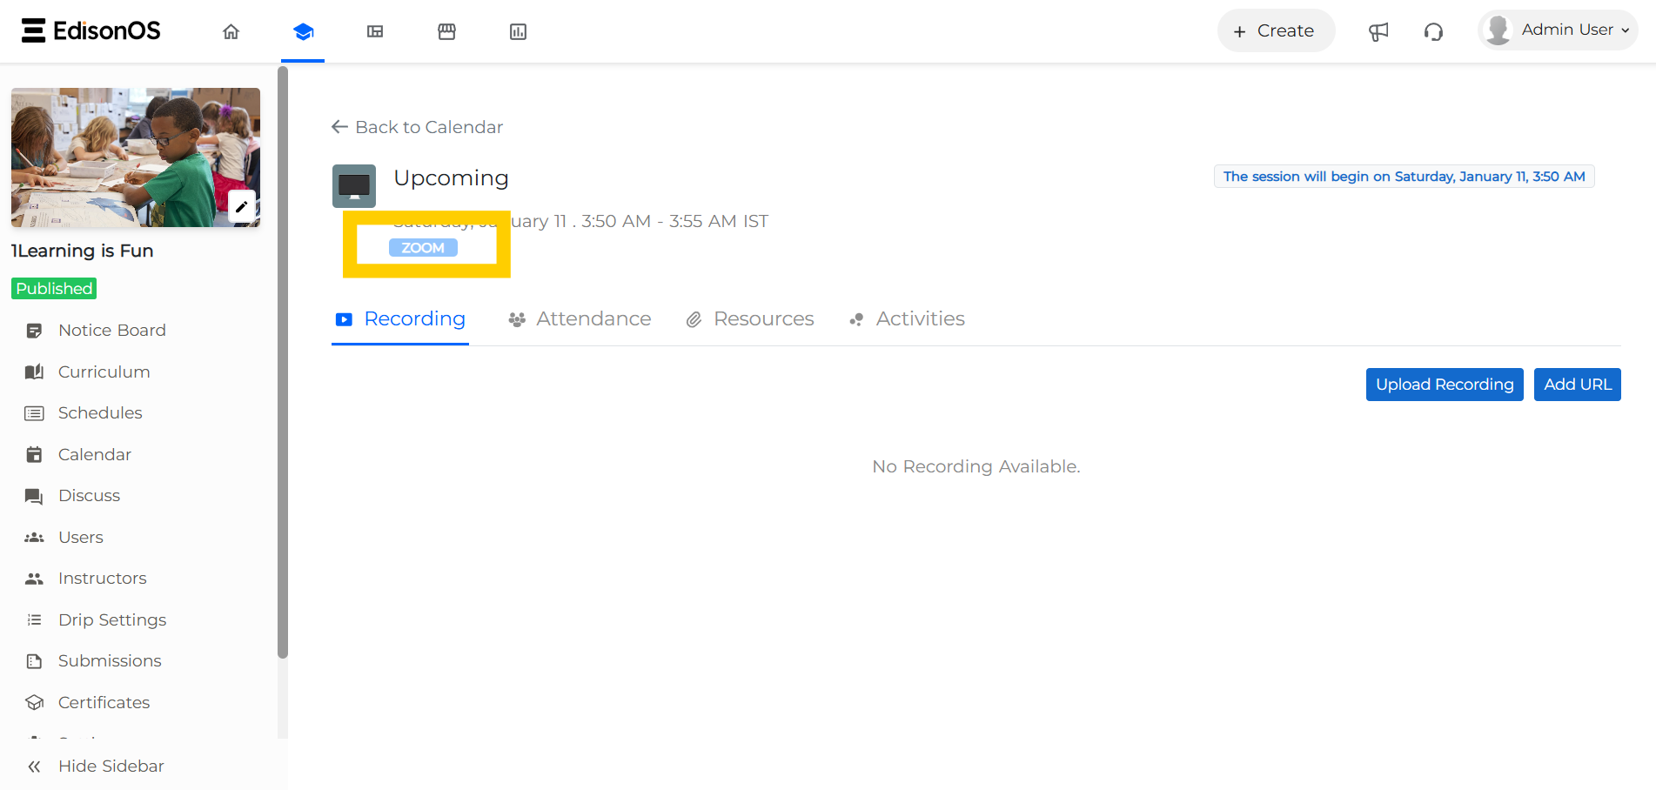Expand the Admin User dropdown arrow
Viewport: 1656px width, 790px height.
(1625, 30)
